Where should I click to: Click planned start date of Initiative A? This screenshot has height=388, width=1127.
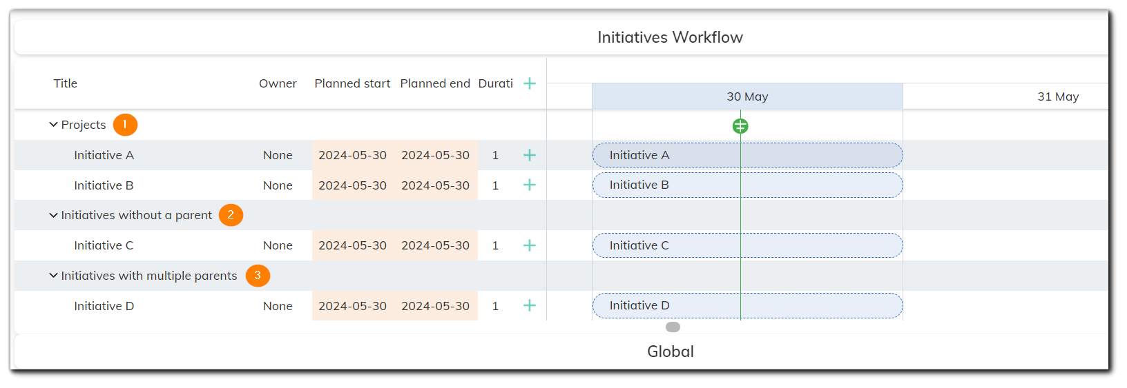coord(352,155)
